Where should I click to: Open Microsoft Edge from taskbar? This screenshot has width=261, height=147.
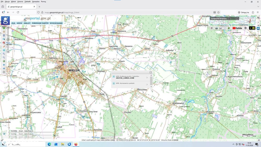(x=49, y=144)
